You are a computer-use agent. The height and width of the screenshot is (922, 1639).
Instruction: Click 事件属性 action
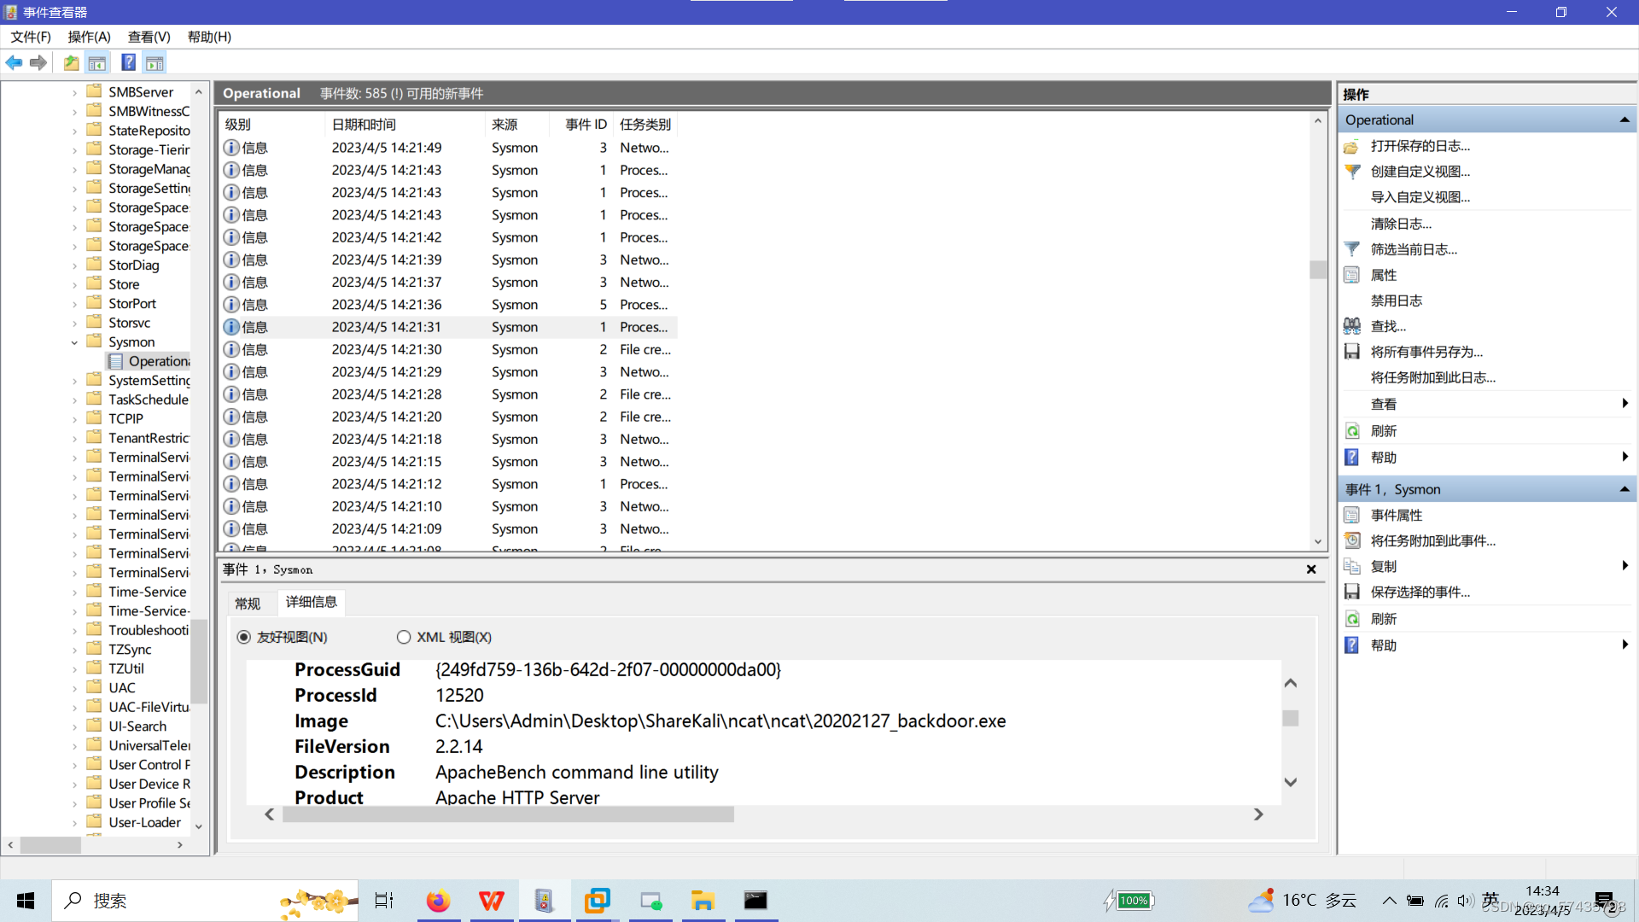pos(1396,515)
